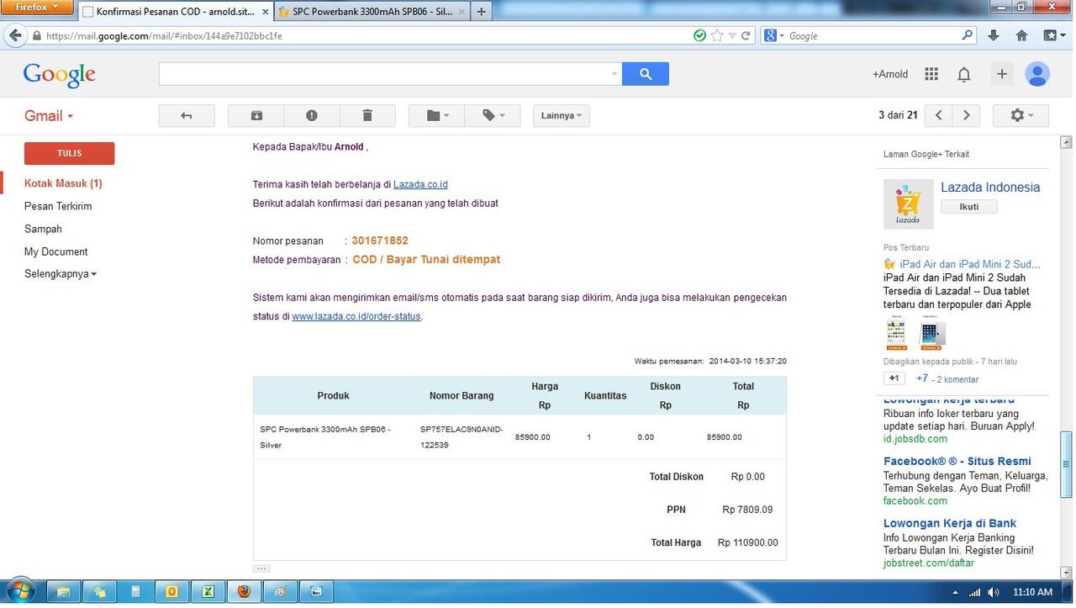The width and height of the screenshot is (1076, 608).
Task: Compose mail with TULIS button
Action: [70, 153]
